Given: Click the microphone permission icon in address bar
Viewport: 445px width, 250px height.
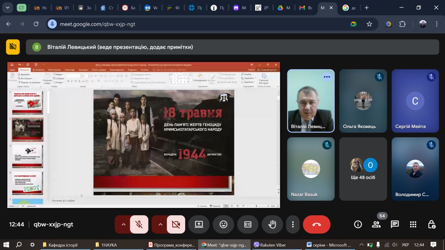Looking at the screenshot, I should pyautogui.click(x=52, y=24).
